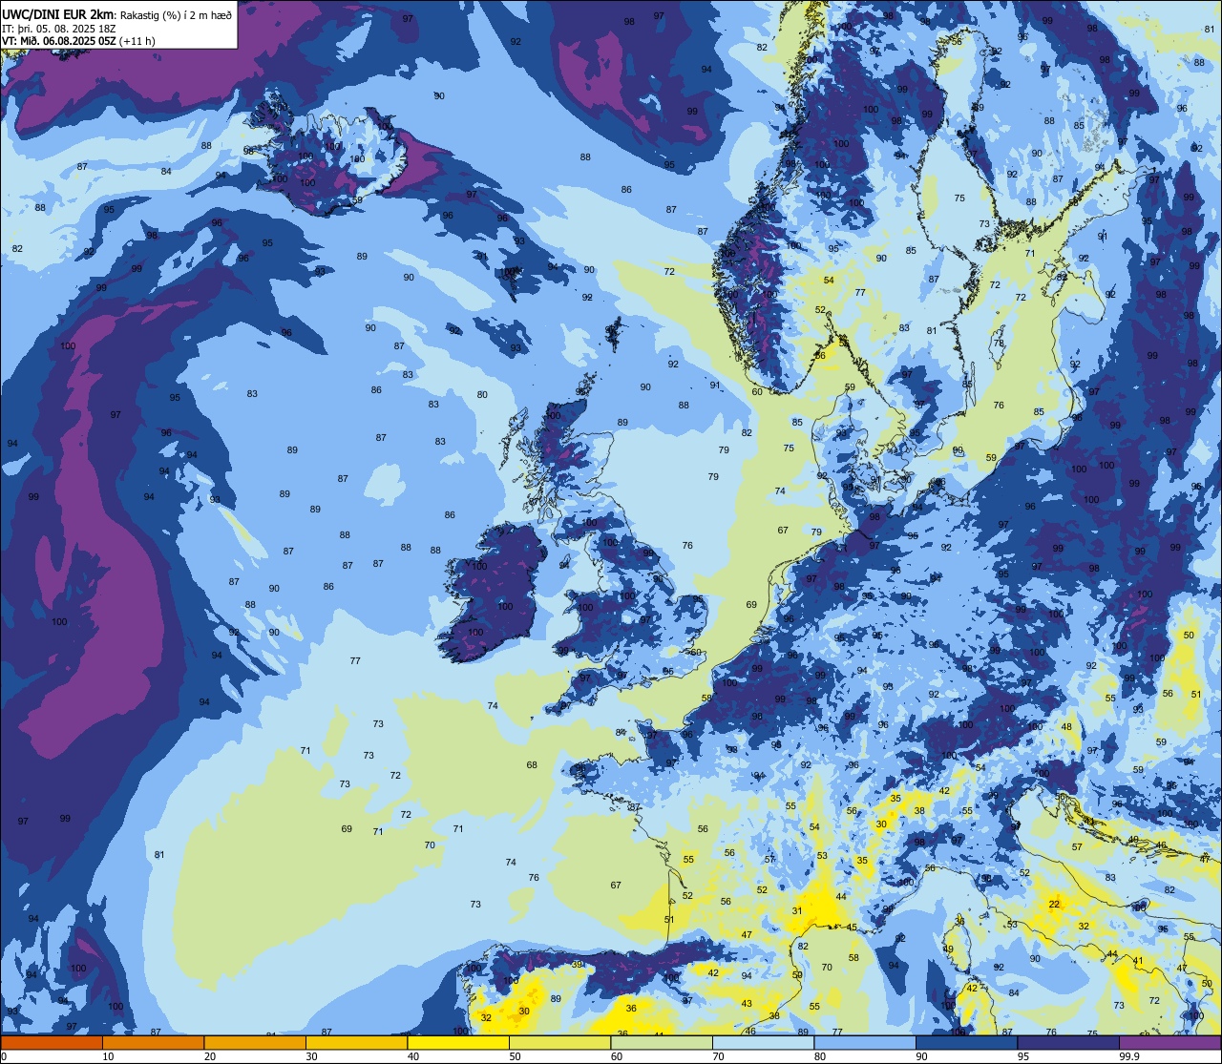Click the map title "UWC/DINI EUR 2km"
The height and width of the screenshot is (1064, 1222).
58,13
